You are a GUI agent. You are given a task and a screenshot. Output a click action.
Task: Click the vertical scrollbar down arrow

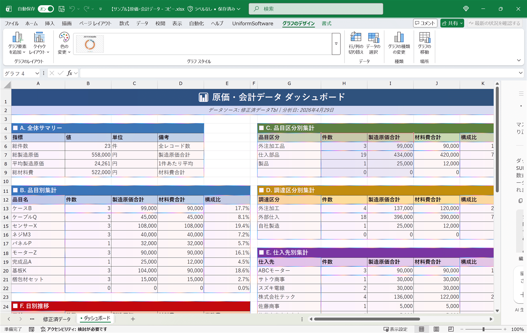pyautogui.click(x=497, y=311)
